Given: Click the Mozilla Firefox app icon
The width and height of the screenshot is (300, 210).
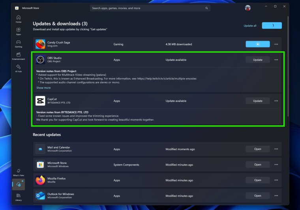Looking at the screenshot, I should 40,180.
